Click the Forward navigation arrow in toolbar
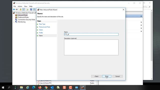This screenshot has height=90, width=160. coord(17,9)
